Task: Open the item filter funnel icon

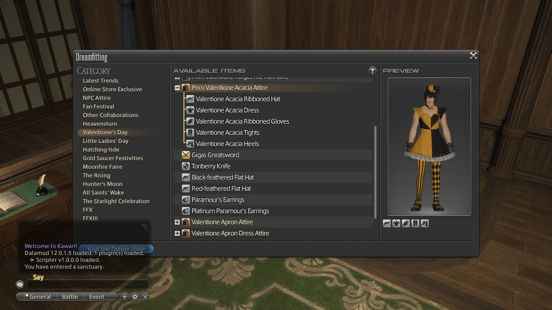Action: (x=373, y=71)
